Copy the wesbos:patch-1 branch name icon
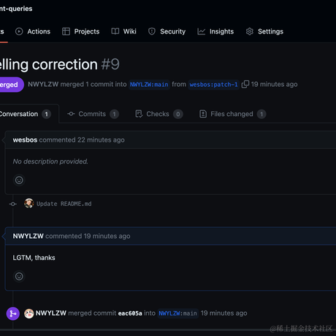The image size is (336, 336). tap(245, 84)
